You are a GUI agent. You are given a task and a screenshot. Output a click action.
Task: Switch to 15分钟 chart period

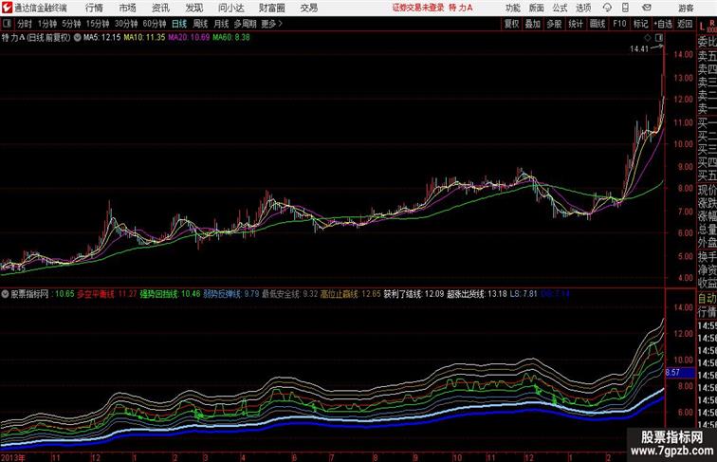[x=98, y=24]
